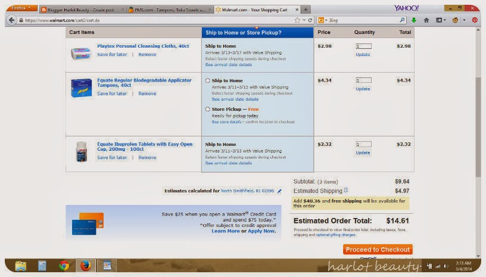This screenshot has width=486, height=277.
Task: Click Equate Tampons product thumbnail
Action: point(81,88)
